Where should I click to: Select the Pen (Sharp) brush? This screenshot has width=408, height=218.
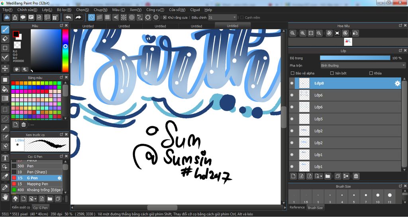36,172
